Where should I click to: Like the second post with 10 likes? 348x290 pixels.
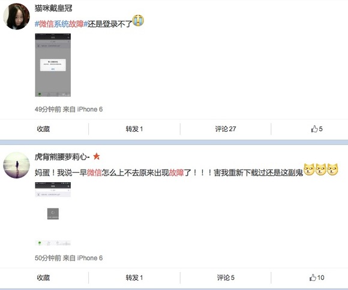pyautogui.click(x=317, y=277)
